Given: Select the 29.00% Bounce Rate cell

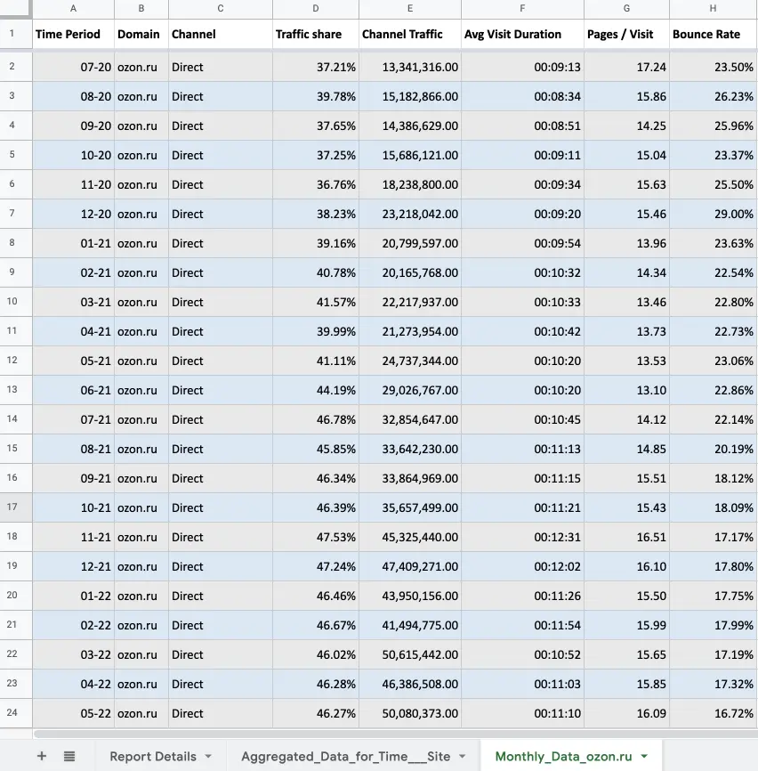Looking at the screenshot, I should click(713, 214).
